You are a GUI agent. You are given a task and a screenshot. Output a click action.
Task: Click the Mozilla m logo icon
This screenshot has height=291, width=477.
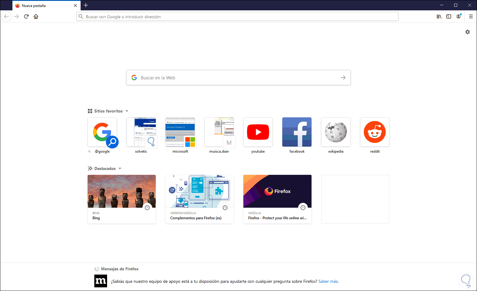coord(101,281)
